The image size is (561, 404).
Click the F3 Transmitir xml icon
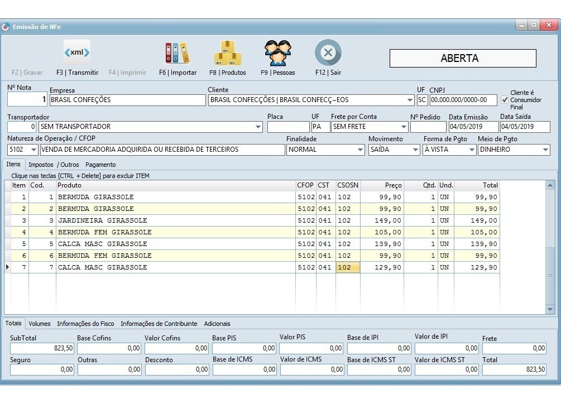click(77, 52)
